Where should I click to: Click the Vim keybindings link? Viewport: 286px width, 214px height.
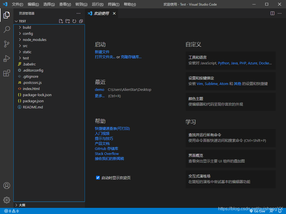click(x=200, y=84)
